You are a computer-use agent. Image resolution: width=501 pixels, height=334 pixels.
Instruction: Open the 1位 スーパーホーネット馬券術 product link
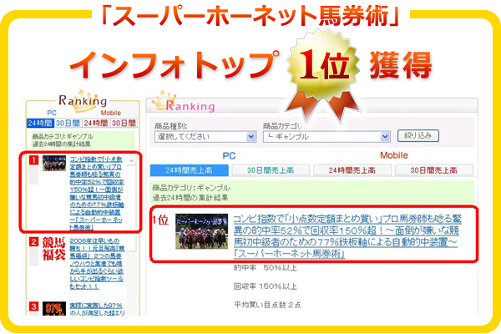347,236
